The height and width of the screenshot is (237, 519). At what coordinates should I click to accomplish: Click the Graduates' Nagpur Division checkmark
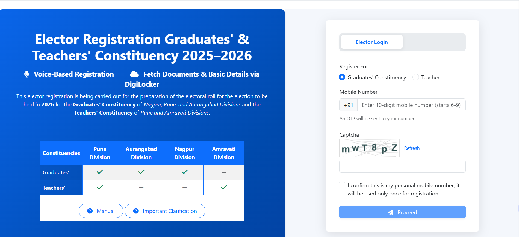click(185, 172)
